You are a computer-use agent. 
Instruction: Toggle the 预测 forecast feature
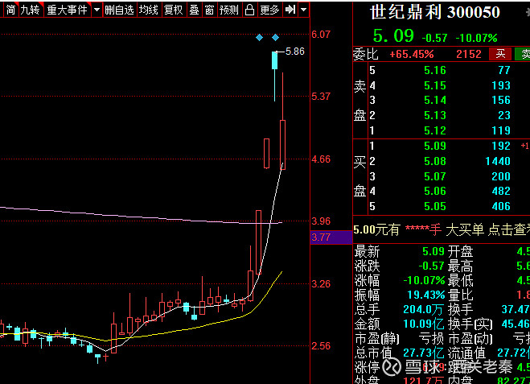pyautogui.click(x=229, y=10)
